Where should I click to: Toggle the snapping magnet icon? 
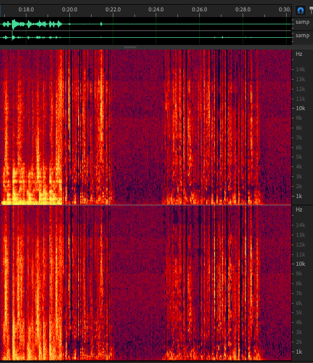pyautogui.click(x=300, y=10)
